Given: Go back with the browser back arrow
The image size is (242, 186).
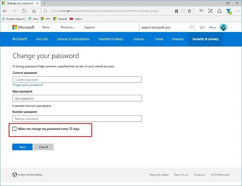Looking at the screenshot, I should (x=5, y=11).
